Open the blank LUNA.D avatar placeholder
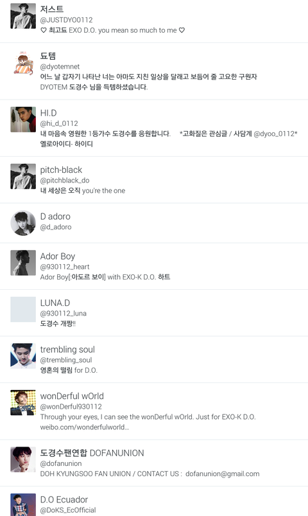 (x=23, y=309)
